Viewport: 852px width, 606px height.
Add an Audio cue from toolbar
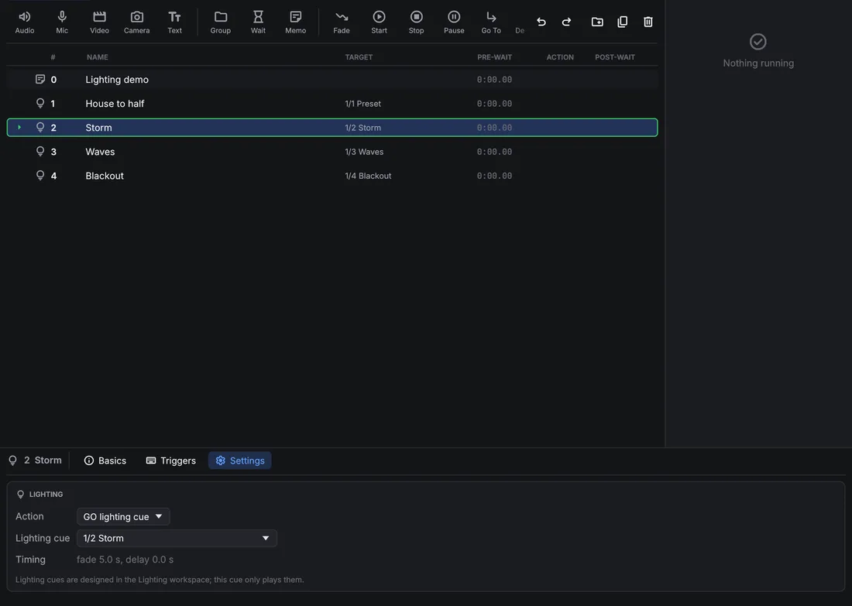point(25,22)
